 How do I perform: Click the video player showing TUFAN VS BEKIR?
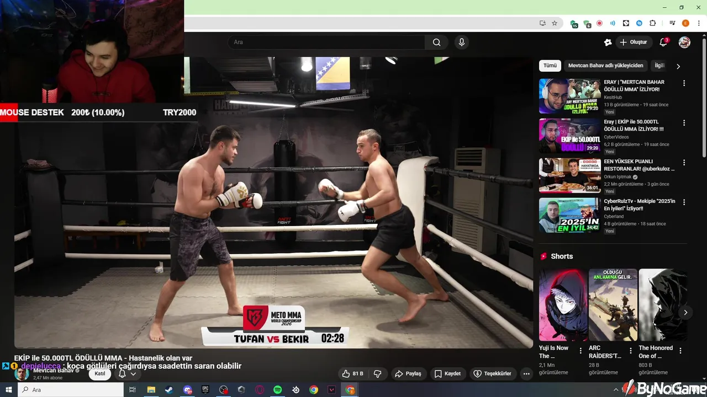pyautogui.click(x=274, y=202)
